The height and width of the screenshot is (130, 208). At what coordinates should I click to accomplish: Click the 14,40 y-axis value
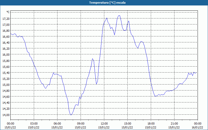[6, 103]
